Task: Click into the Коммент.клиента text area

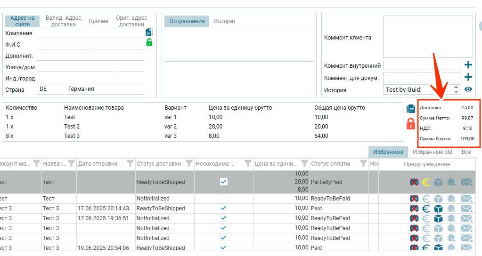Action: click(427, 37)
